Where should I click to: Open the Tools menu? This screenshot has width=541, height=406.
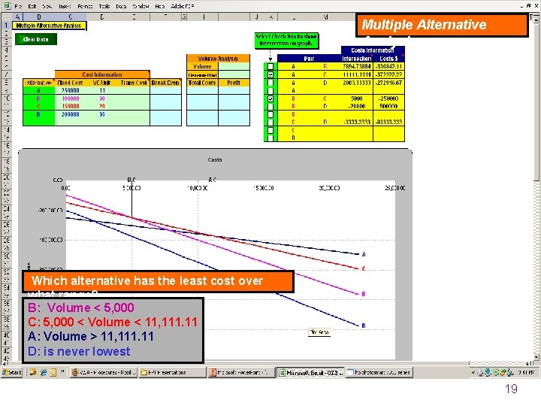[104, 6]
